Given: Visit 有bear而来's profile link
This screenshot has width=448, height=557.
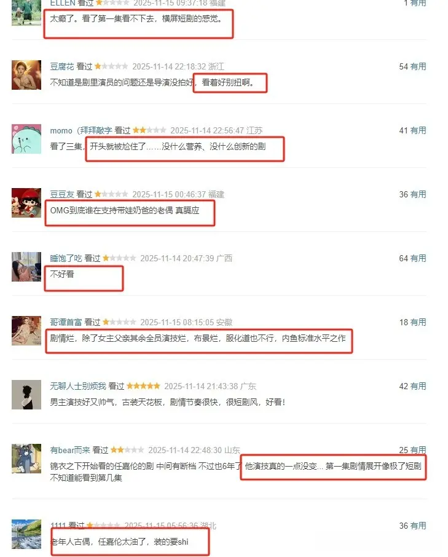Looking at the screenshot, I should 70,450.
